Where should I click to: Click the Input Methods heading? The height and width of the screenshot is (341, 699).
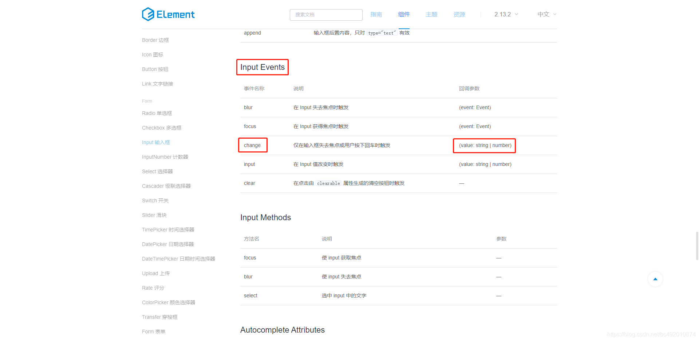tap(265, 218)
